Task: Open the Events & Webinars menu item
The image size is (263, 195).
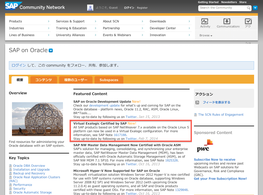Action: tap(117, 35)
